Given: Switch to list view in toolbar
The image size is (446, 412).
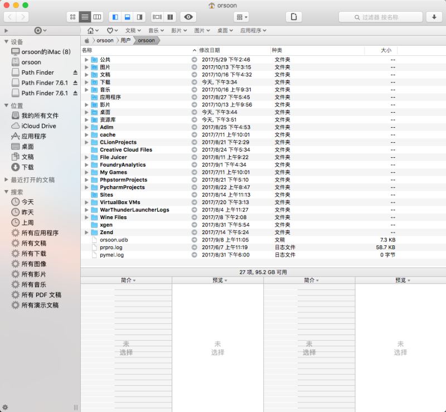Looking at the screenshot, I should tap(85, 17).
